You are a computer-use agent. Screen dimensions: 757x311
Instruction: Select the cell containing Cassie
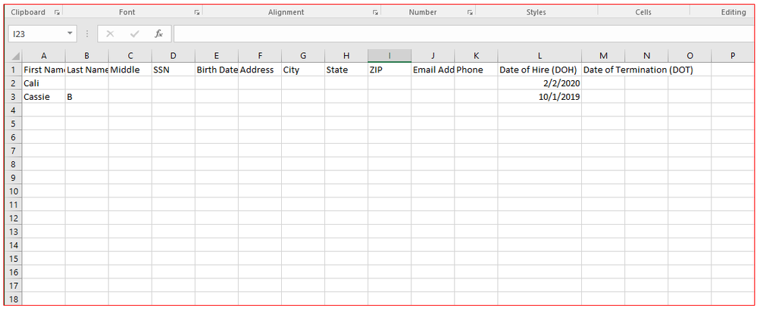click(x=44, y=96)
